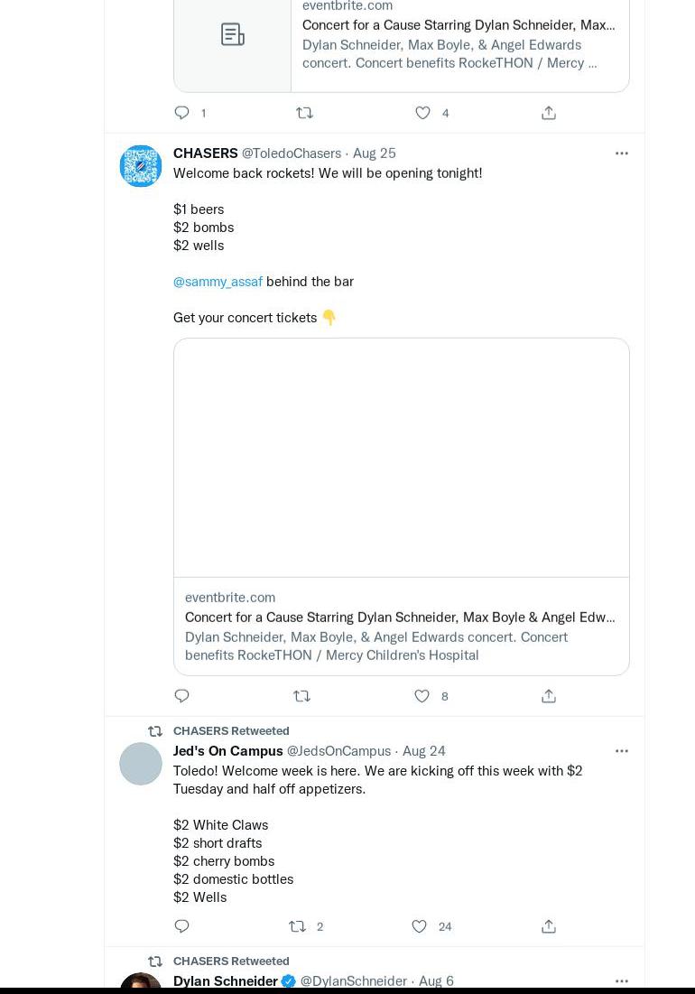
Task: Open more options for CHASERS Aug 25 tweet
Action: 622,153
